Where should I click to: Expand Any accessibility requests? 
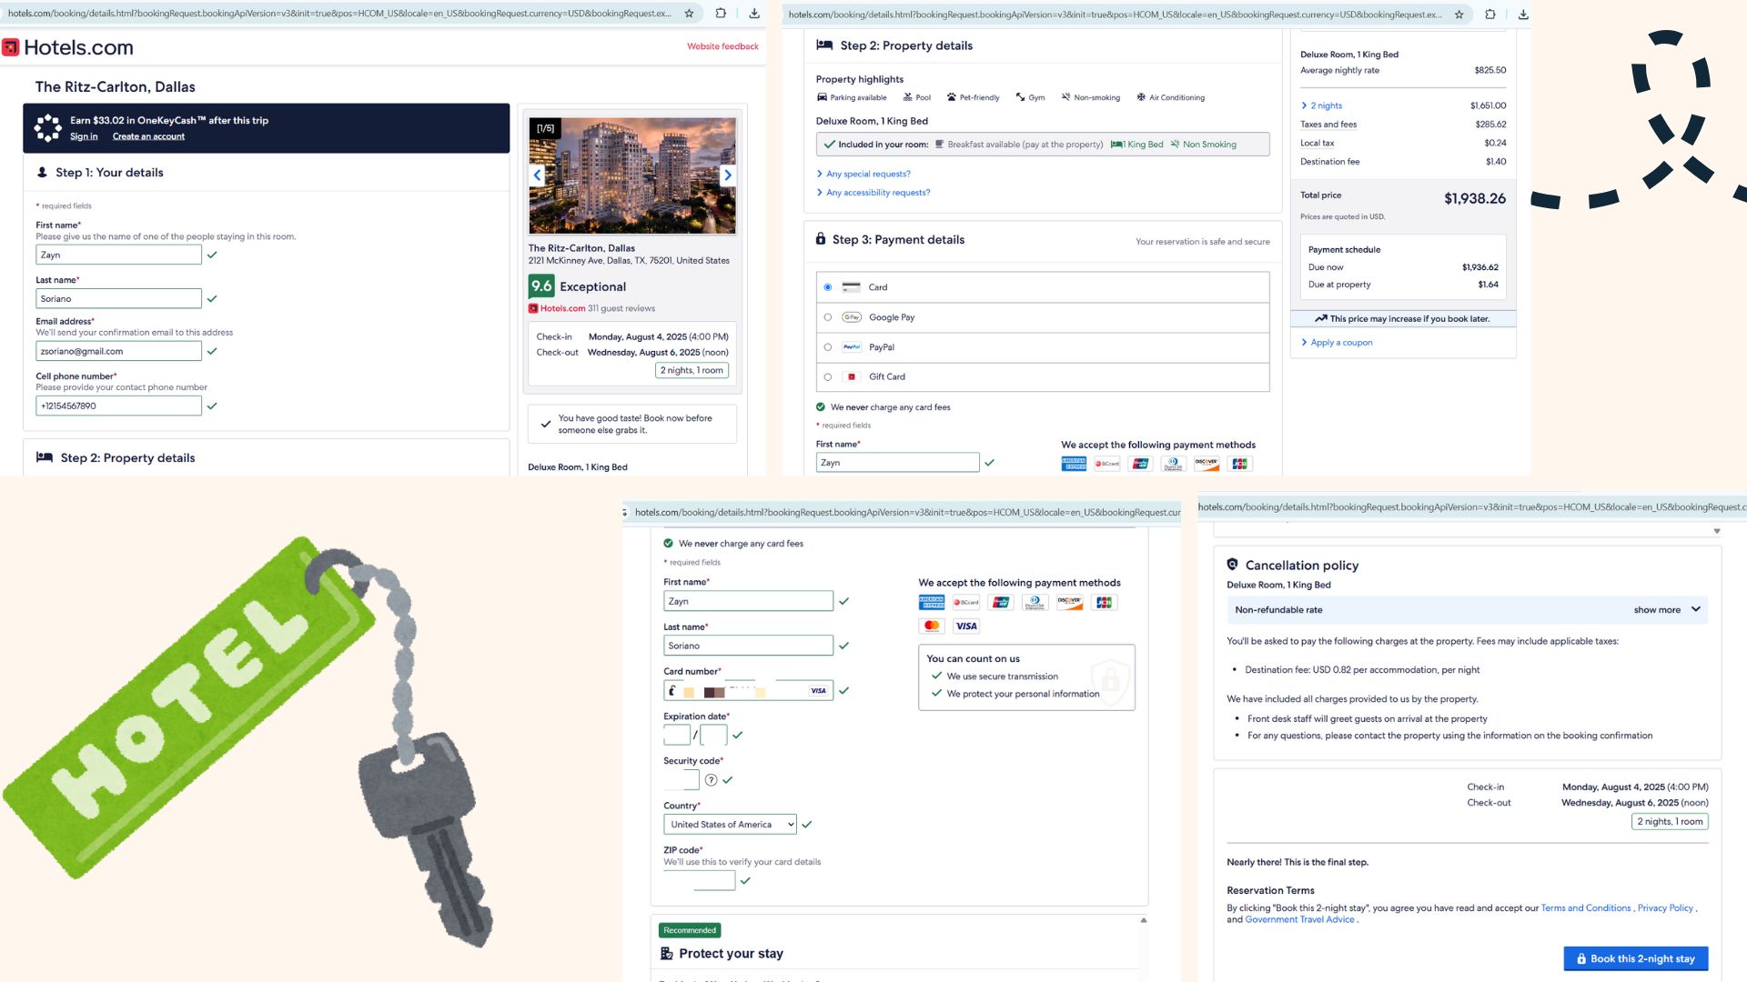(873, 193)
